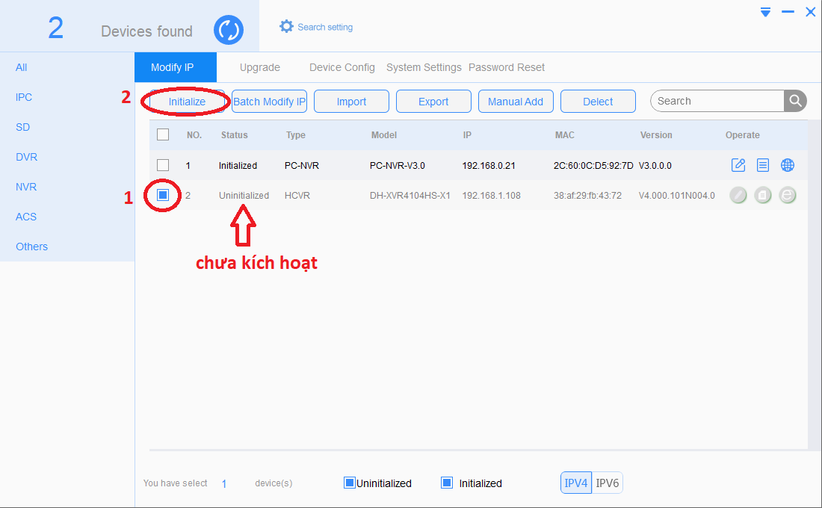Select the IP cell 192.168.1.108
Image resolution: width=822 pixels, height=508 pixels.
pyautogui.click(x=491, y=196)
